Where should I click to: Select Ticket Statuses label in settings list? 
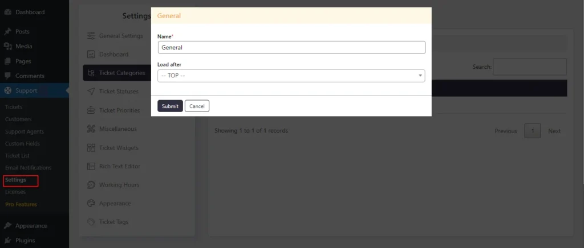[x=119, y=92]
